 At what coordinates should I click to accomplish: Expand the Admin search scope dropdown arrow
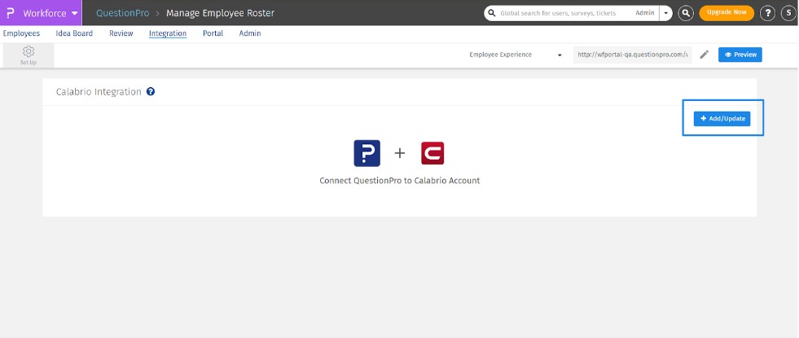[665, 13]
